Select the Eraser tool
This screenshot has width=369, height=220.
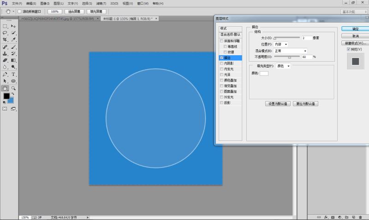tap(5, 60)
